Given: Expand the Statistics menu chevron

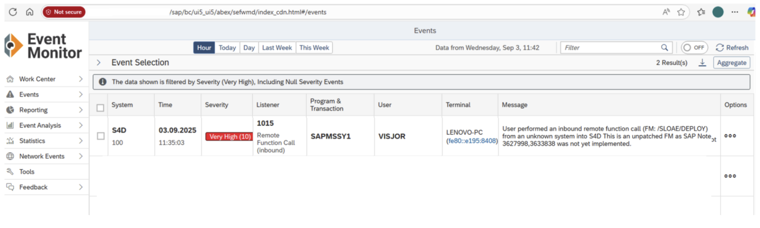Looking at the screenshot, I should pos(81,141).
